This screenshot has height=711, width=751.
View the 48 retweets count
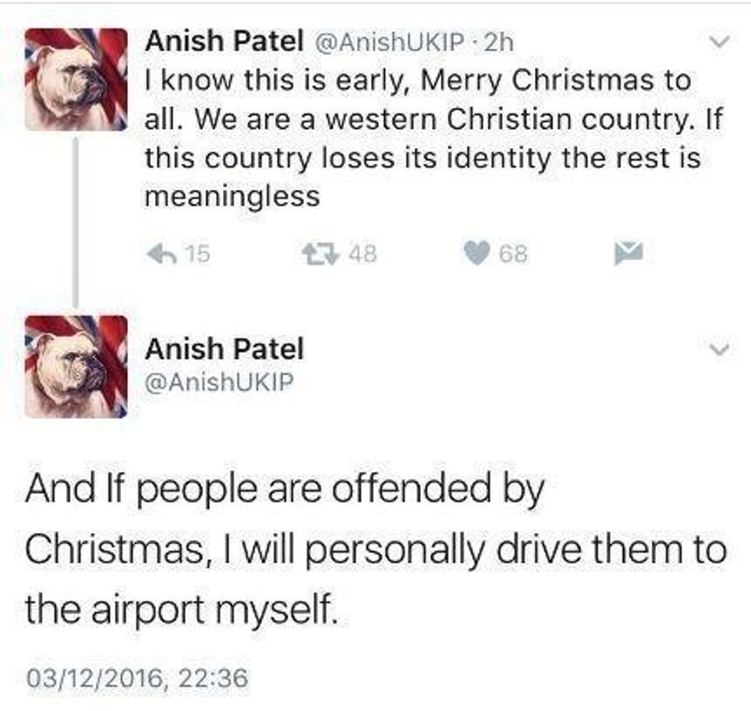pyautogui.click(x=362, y=254)
